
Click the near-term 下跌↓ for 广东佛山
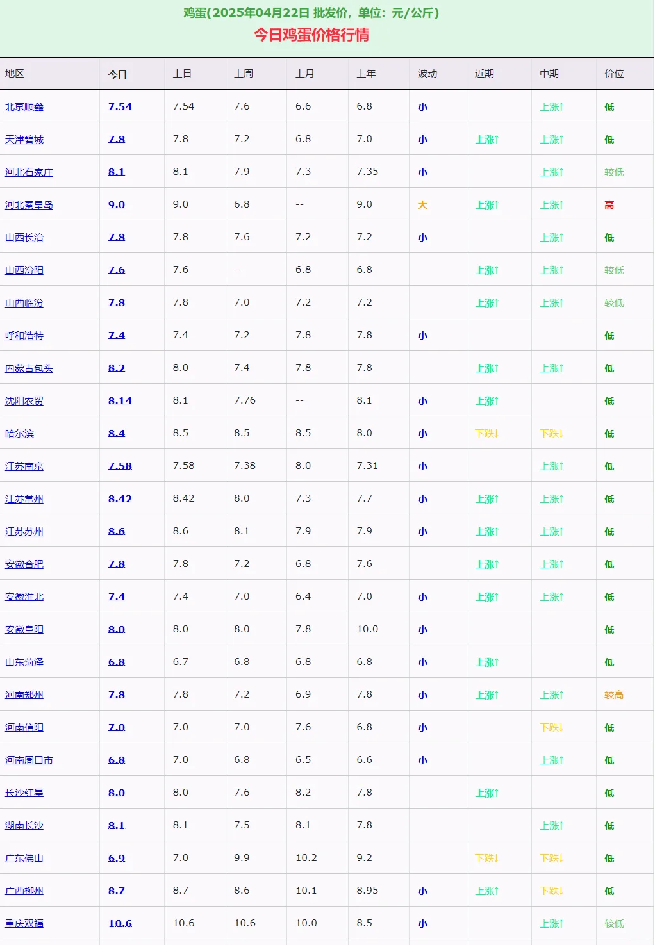(487, 859)
